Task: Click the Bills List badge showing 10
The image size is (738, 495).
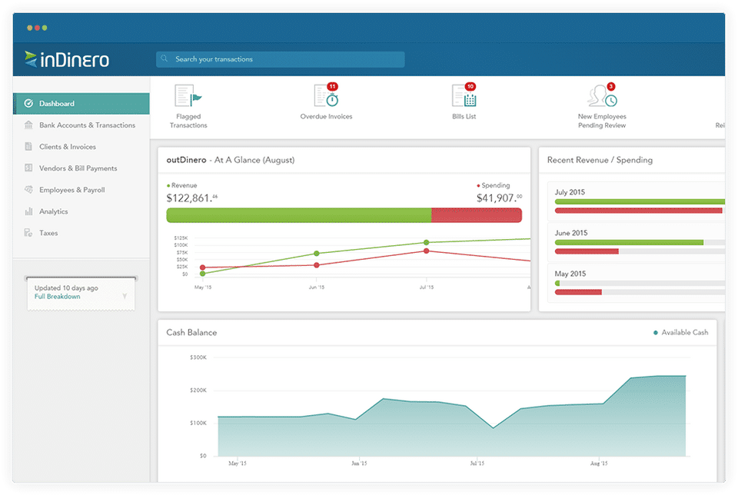Action: (470, 87)
